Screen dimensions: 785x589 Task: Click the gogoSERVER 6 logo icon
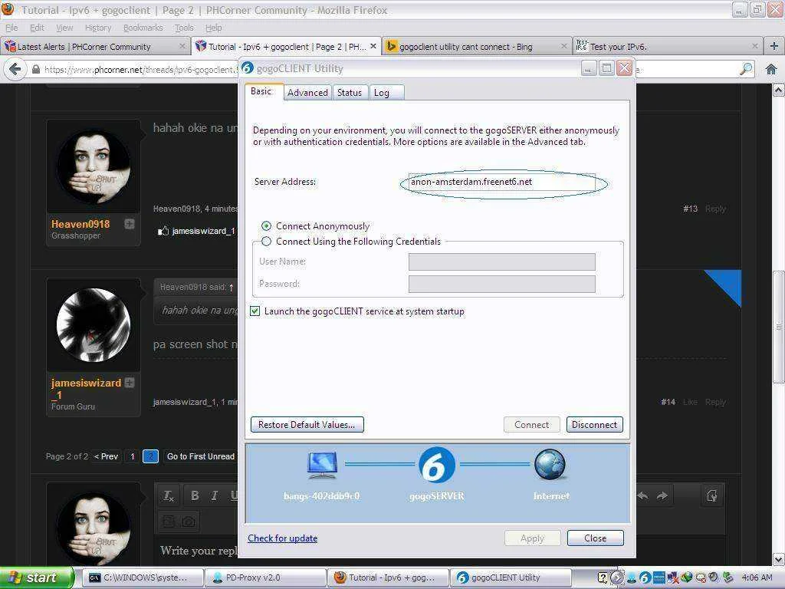pos(436,465)
